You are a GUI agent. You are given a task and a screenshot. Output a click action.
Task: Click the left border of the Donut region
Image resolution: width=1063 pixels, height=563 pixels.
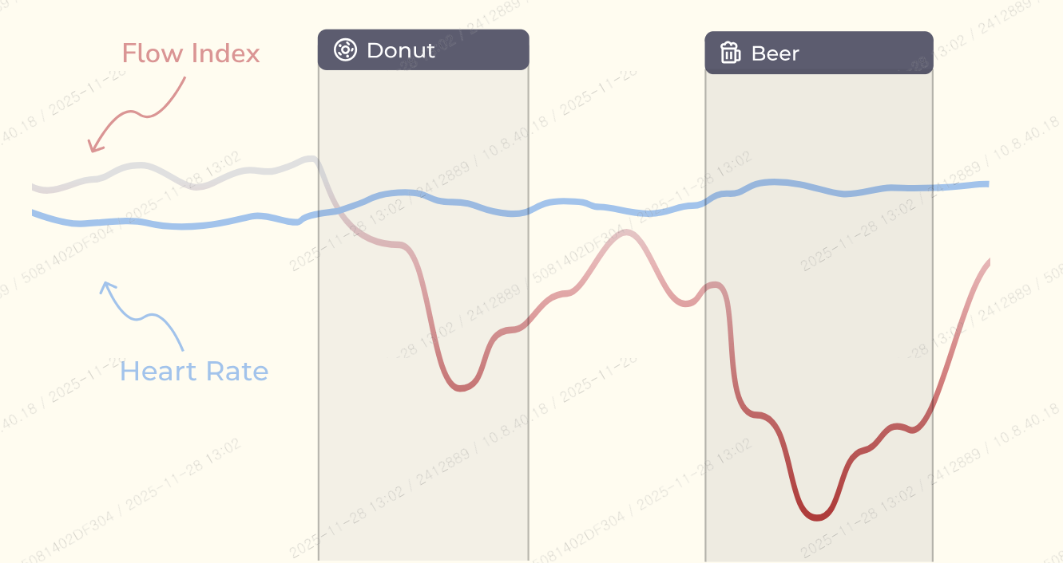[x=319, y=315]
